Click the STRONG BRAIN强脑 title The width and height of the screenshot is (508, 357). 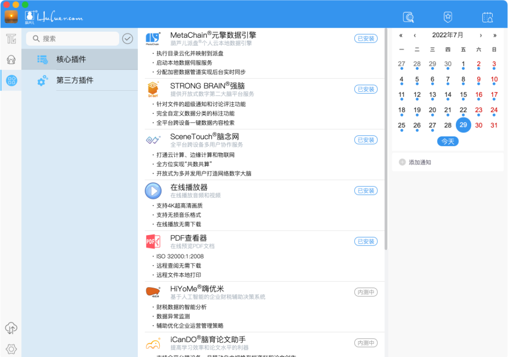coord(207,86)
